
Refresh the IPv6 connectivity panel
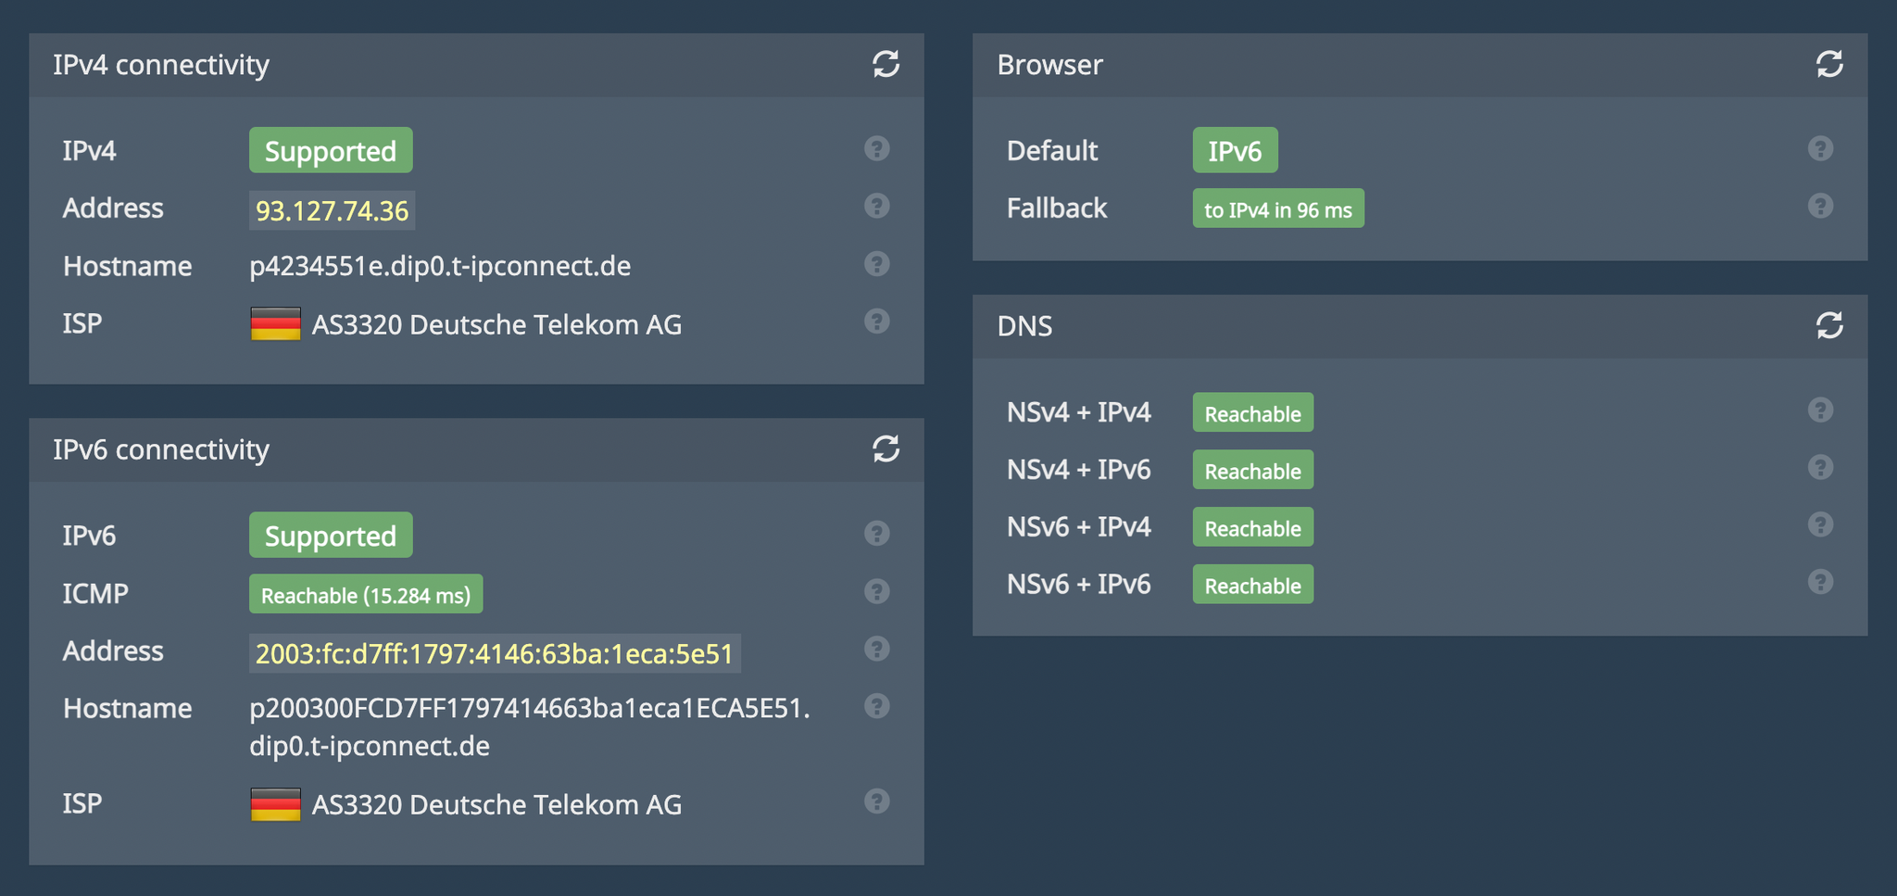(886, 448)
